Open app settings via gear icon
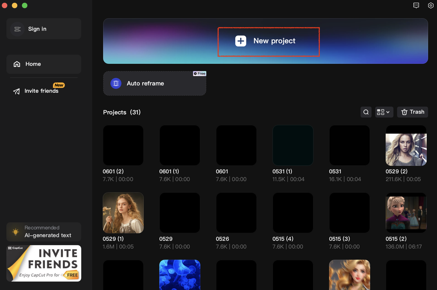Viewport: 437px width, 290px height. pyautogui.click(x=431, y=5)
